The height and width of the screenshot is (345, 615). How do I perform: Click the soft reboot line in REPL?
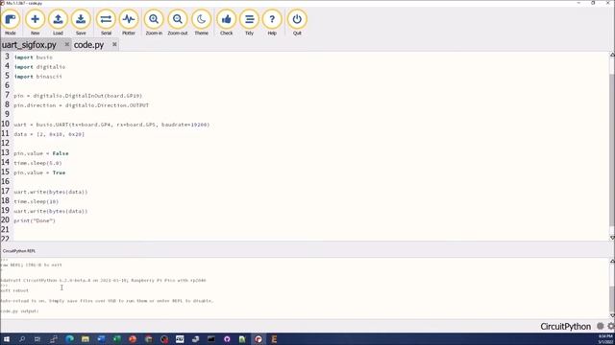[x=14, y=290]
